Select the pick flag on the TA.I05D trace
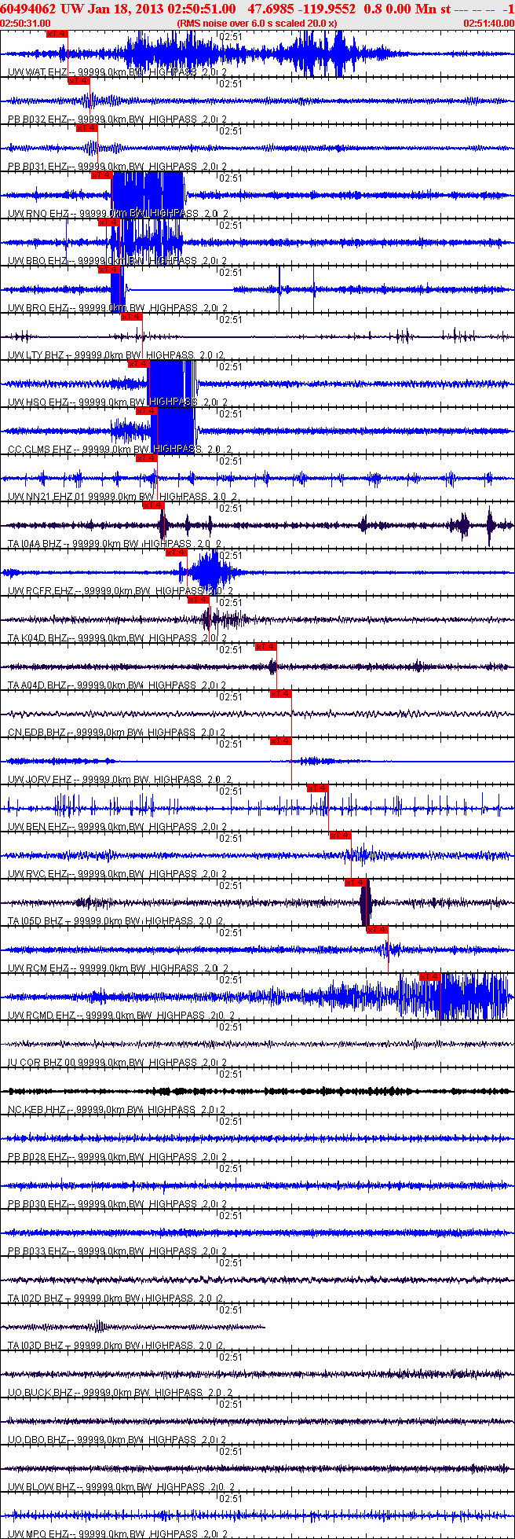This screenshot has height=1539, width=515. [356, 883]
